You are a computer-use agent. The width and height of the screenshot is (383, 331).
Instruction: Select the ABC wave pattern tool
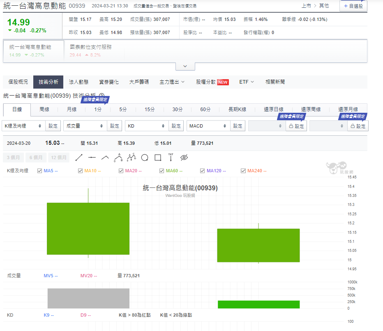pyautogui.click(x=118, y=158)
